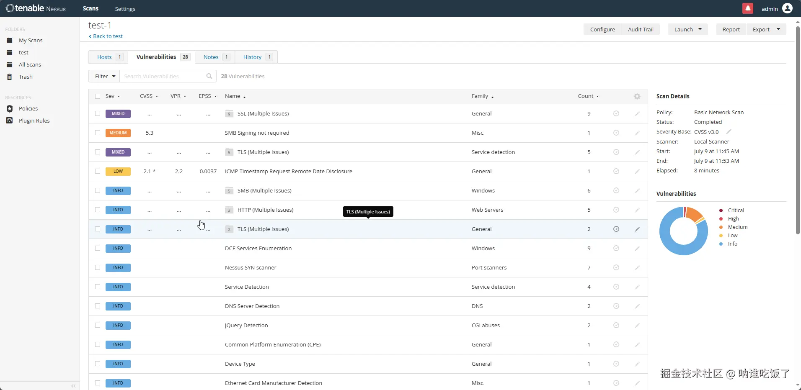Click the circle check on DCE Services Enumeration
Screen dimensions: 801x390
tap(616, 248)
